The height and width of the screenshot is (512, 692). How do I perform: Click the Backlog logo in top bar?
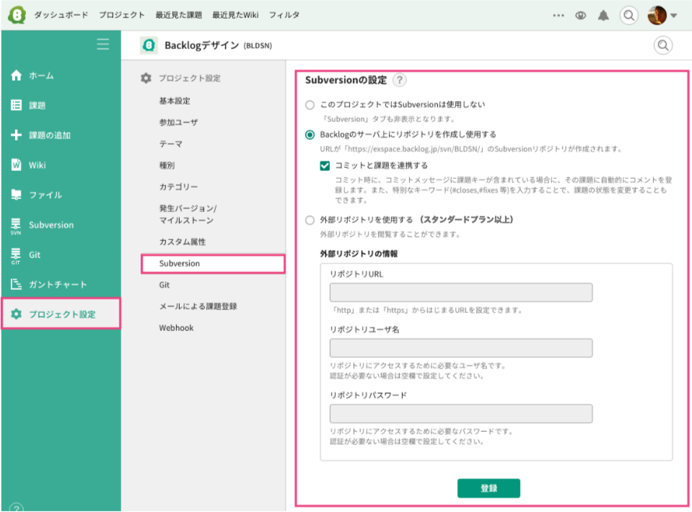17,15
